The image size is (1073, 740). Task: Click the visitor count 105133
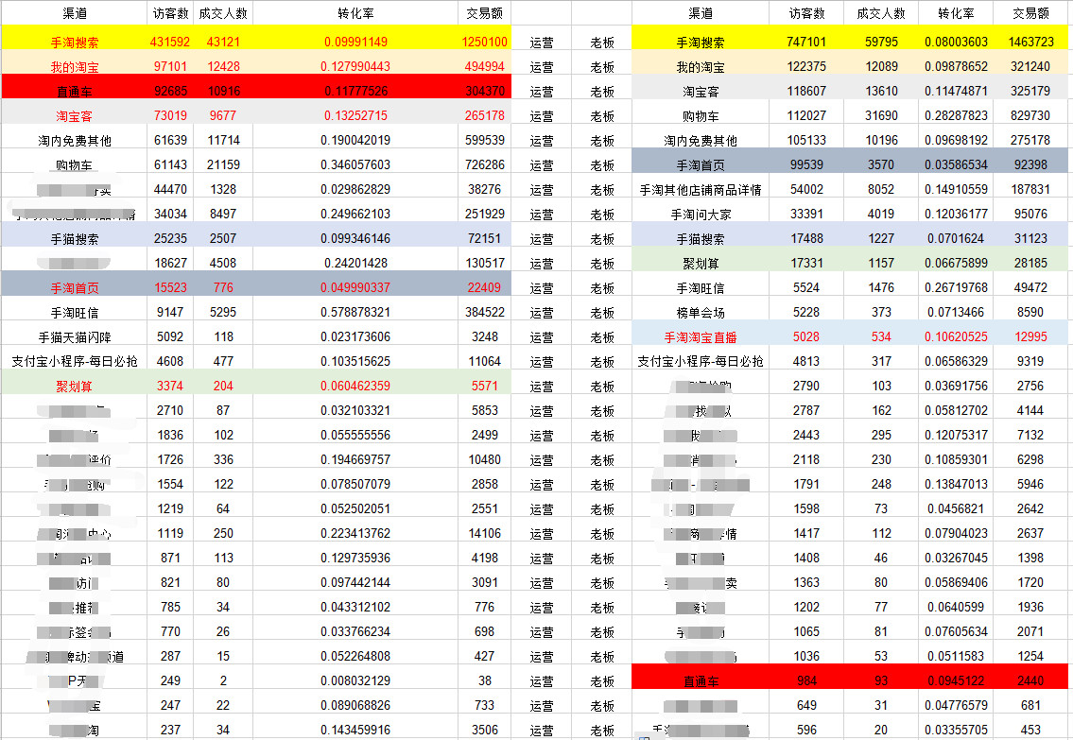[x=806, y=140]
